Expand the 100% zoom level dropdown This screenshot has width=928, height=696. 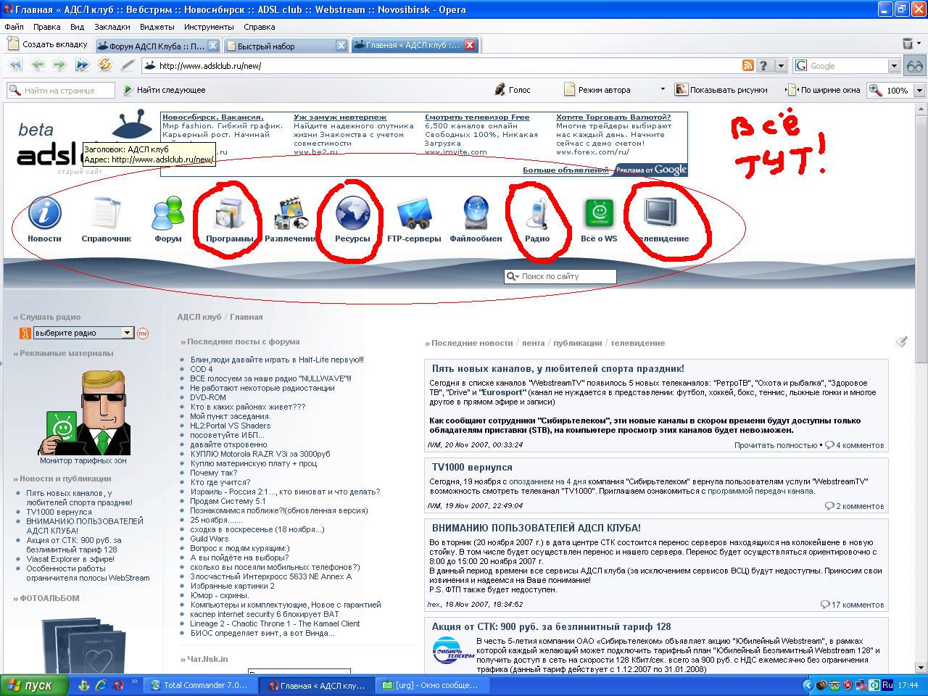919,91
